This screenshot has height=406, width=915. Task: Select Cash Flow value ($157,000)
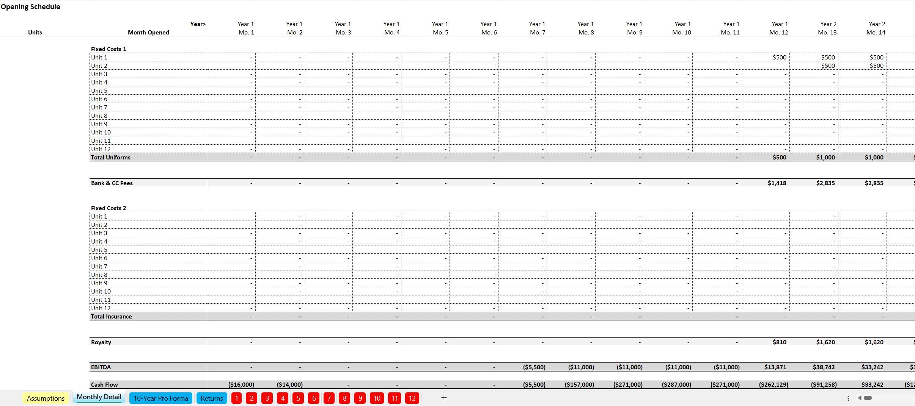pyautogui.click(x=579, y=384)
